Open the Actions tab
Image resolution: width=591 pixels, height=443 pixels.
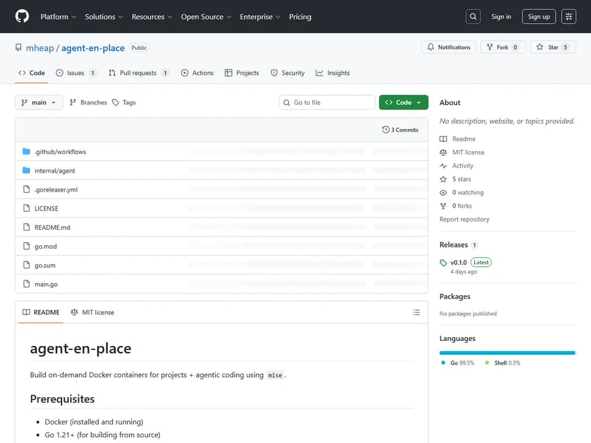(x=197, y=73)
